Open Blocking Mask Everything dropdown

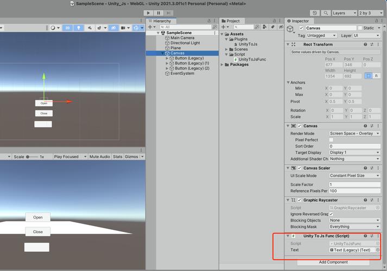354,227
